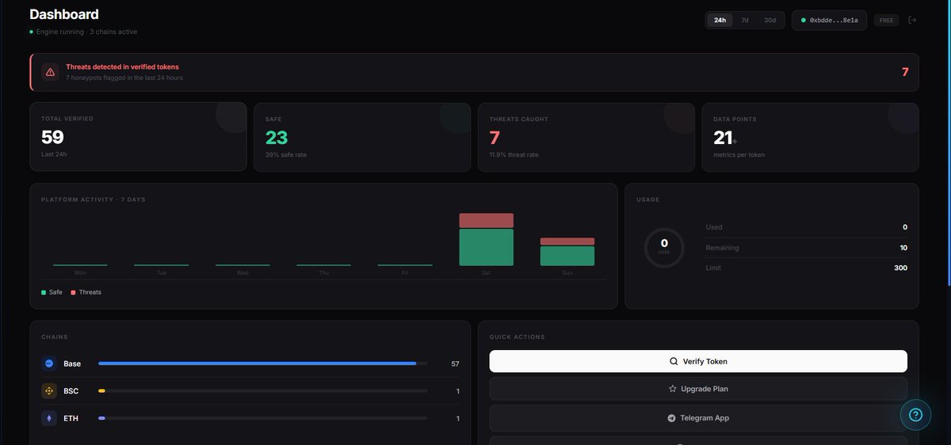Click the Upgrade Plan button
Viewport: 951px width, 445px height.
(698, 389)
